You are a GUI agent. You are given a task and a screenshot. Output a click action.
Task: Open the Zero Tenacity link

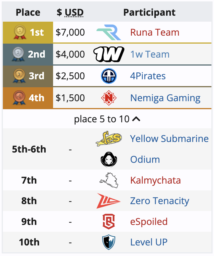click(160, 201)
